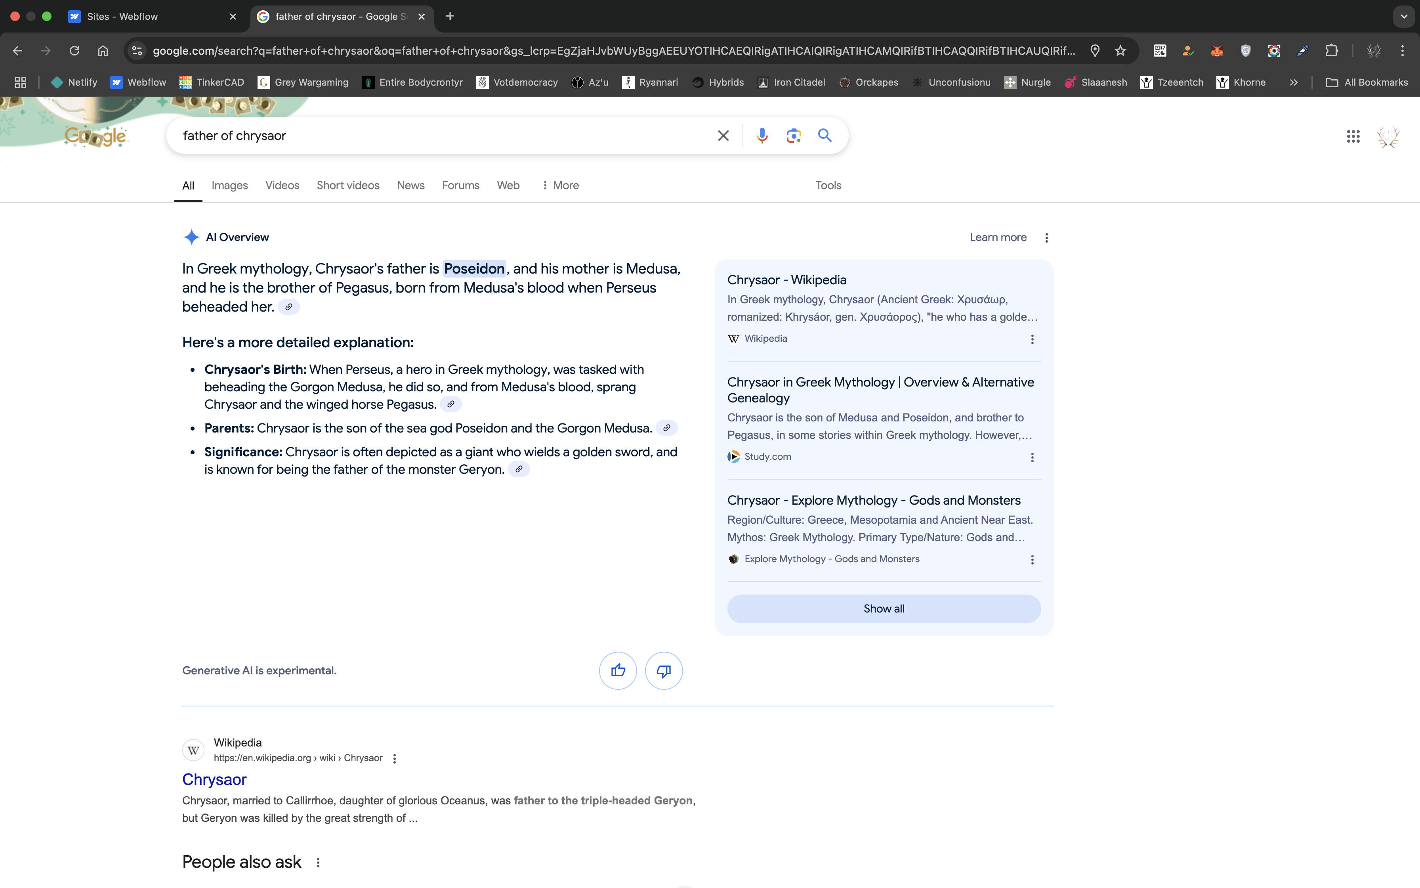This screenshot has width=1420, height=888.
Task: Reload the page using the refresh icon
Action: (74, 50)
